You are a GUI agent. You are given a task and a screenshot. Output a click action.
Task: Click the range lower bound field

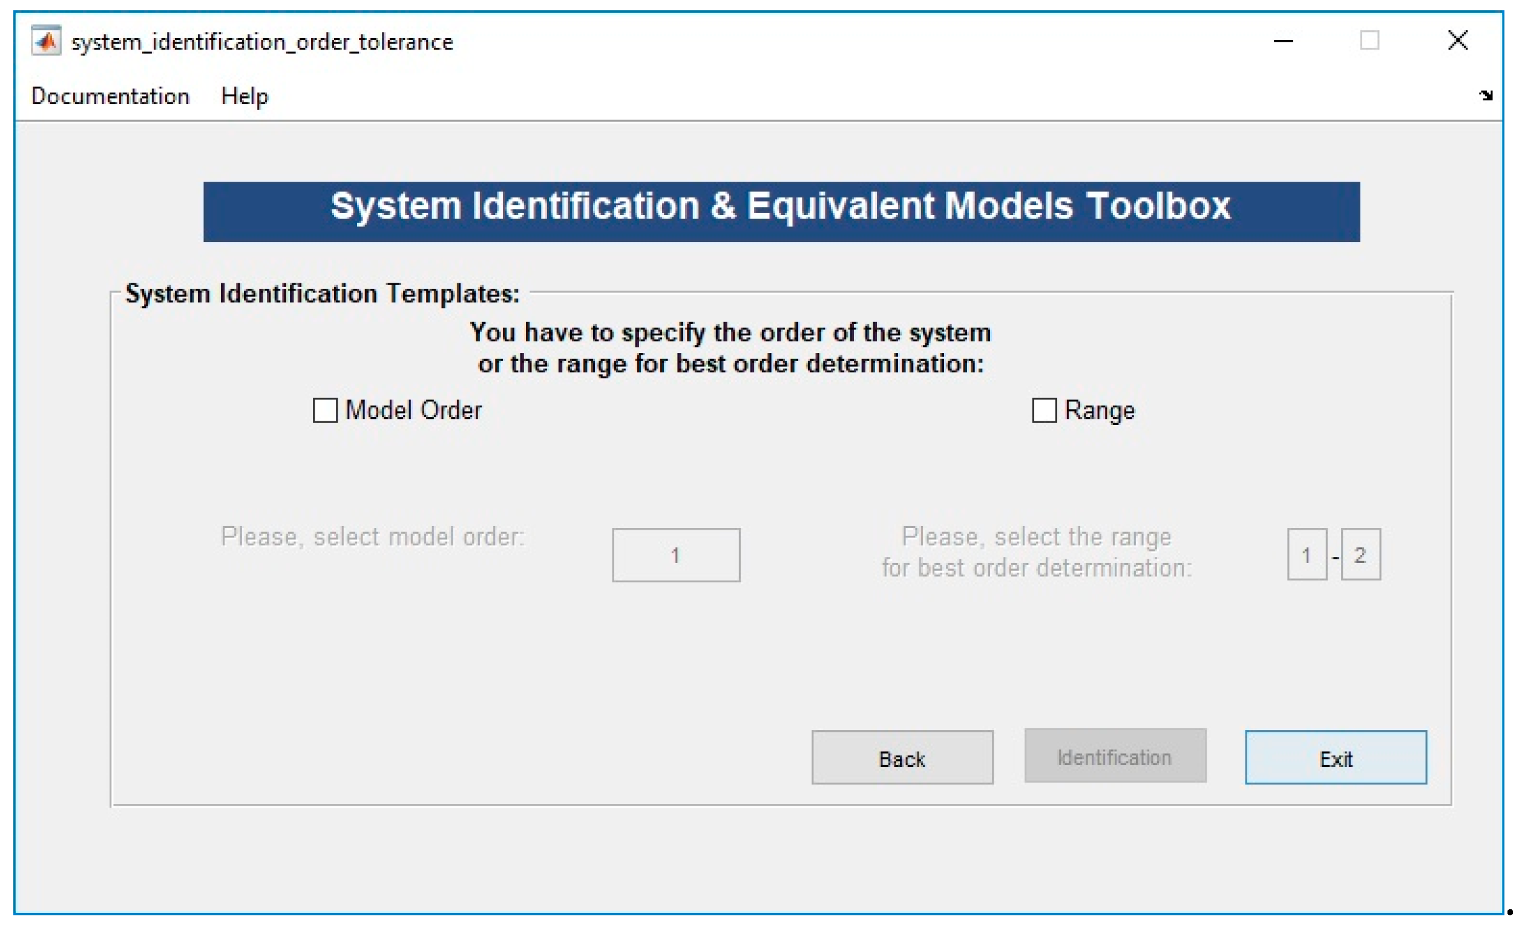tap(1307, 555)
